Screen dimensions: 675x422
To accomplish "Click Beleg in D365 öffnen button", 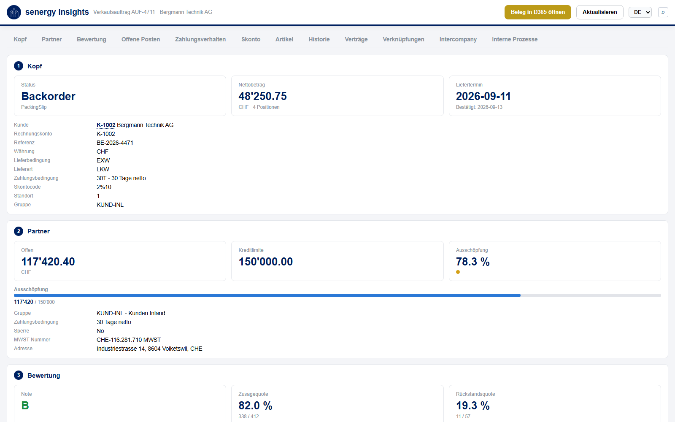I will [537, 12].
